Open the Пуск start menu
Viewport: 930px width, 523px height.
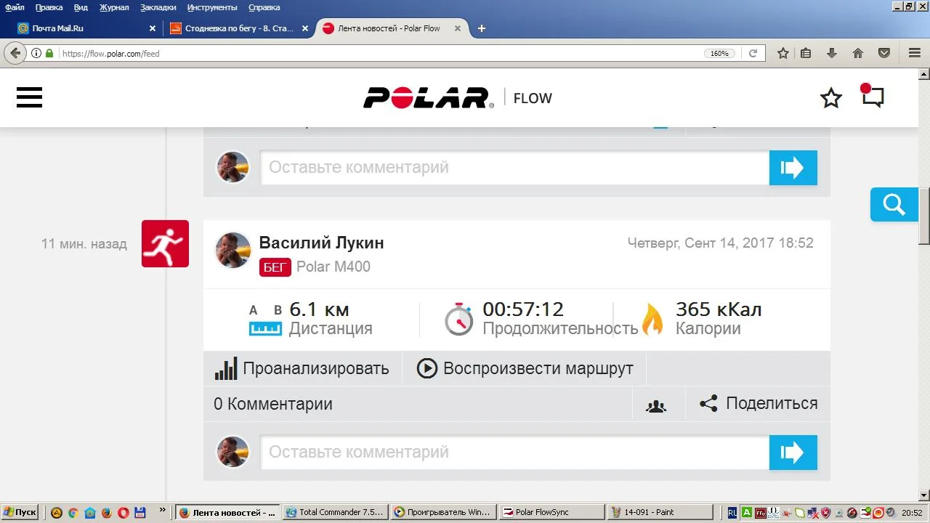(20, 512)
